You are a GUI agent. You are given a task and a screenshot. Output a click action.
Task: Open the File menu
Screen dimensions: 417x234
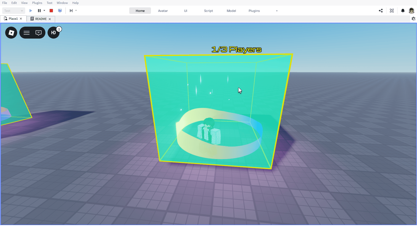tap(5, 3)
